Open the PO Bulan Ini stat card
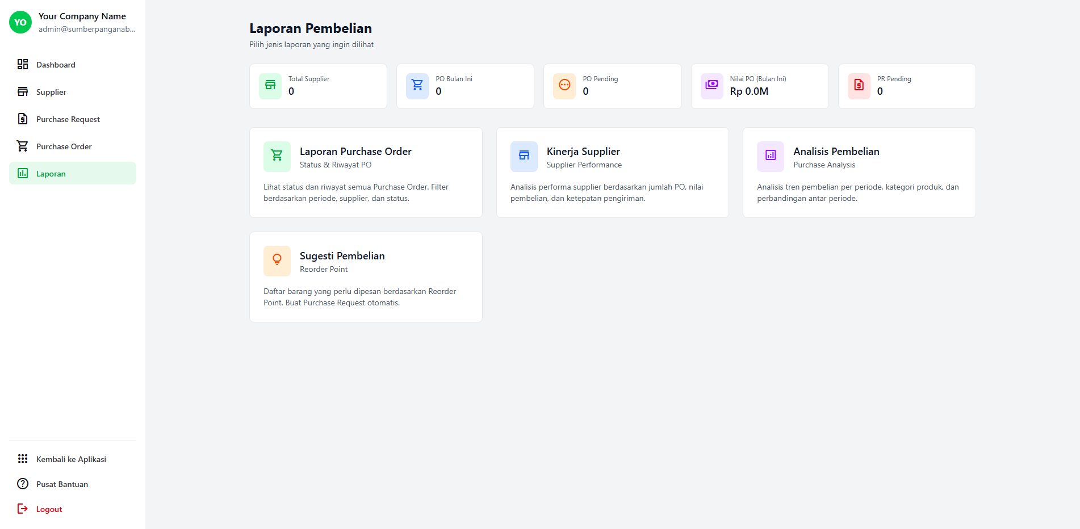Image resolution: width=1080 pixels, height=529 pixels. (x=465, y=86)
